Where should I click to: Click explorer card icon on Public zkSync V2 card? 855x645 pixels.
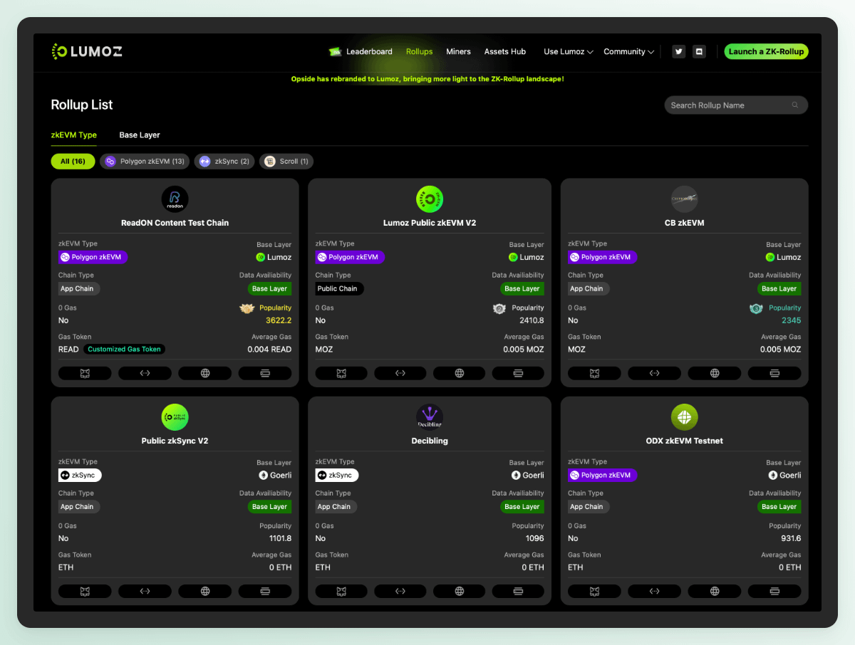(265, 591)
